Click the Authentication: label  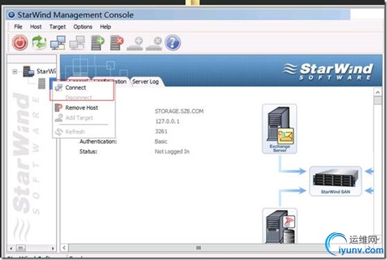tap(98, 141)
